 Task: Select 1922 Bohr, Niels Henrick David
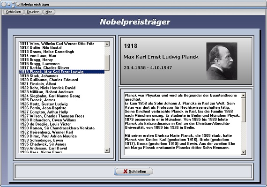click(62, 88)
